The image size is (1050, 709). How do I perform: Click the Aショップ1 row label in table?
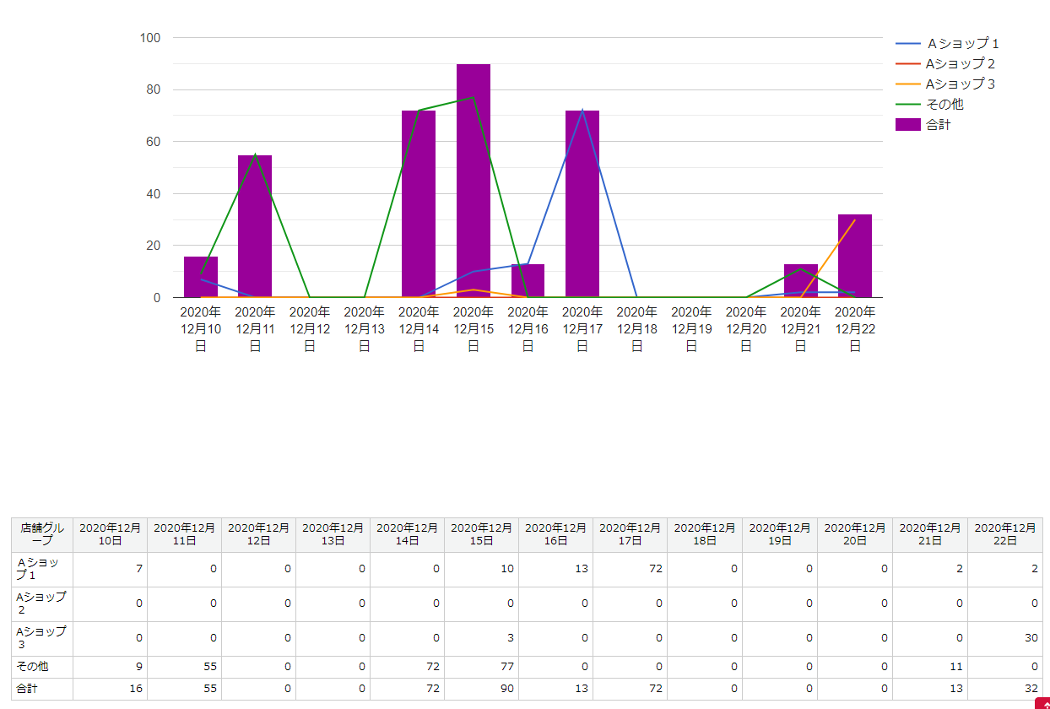click(x=42, y=569)
